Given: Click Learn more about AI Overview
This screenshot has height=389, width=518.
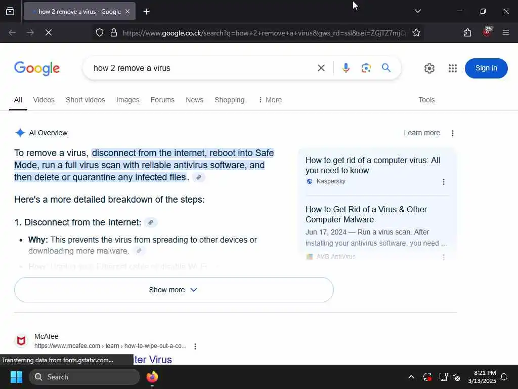Looking at the screenshot, I should [x=422, y=133].
